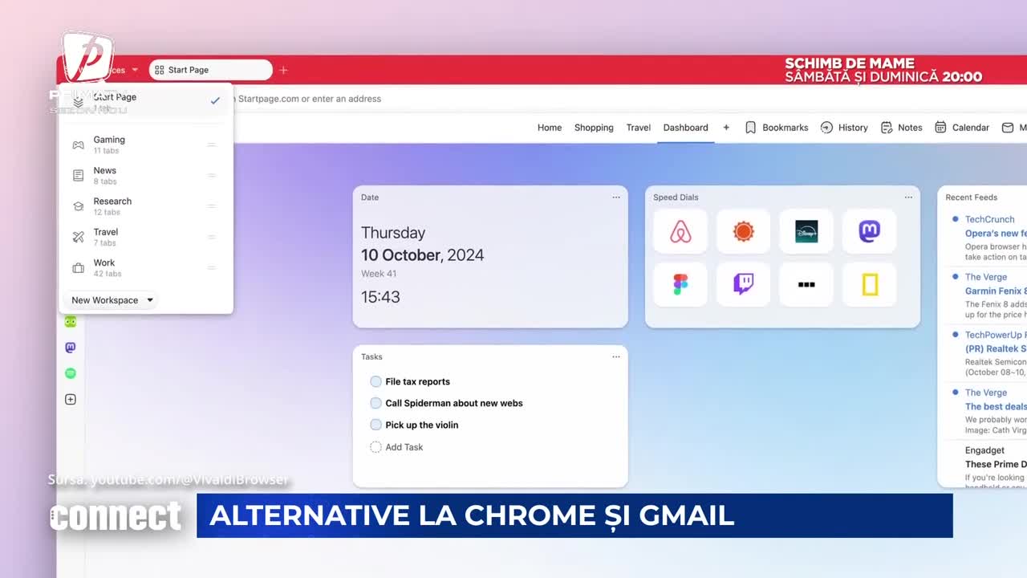Viewport: 1027px width, 578px height.
Task: Open the Disney+ speed dial tile
Action: point(806,232)
